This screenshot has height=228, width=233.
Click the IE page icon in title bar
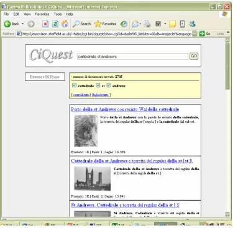[4, 7]
